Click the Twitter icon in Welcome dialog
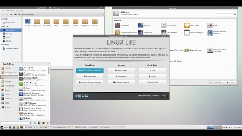This screenshot has width=242, height=136. click(80, 96)
